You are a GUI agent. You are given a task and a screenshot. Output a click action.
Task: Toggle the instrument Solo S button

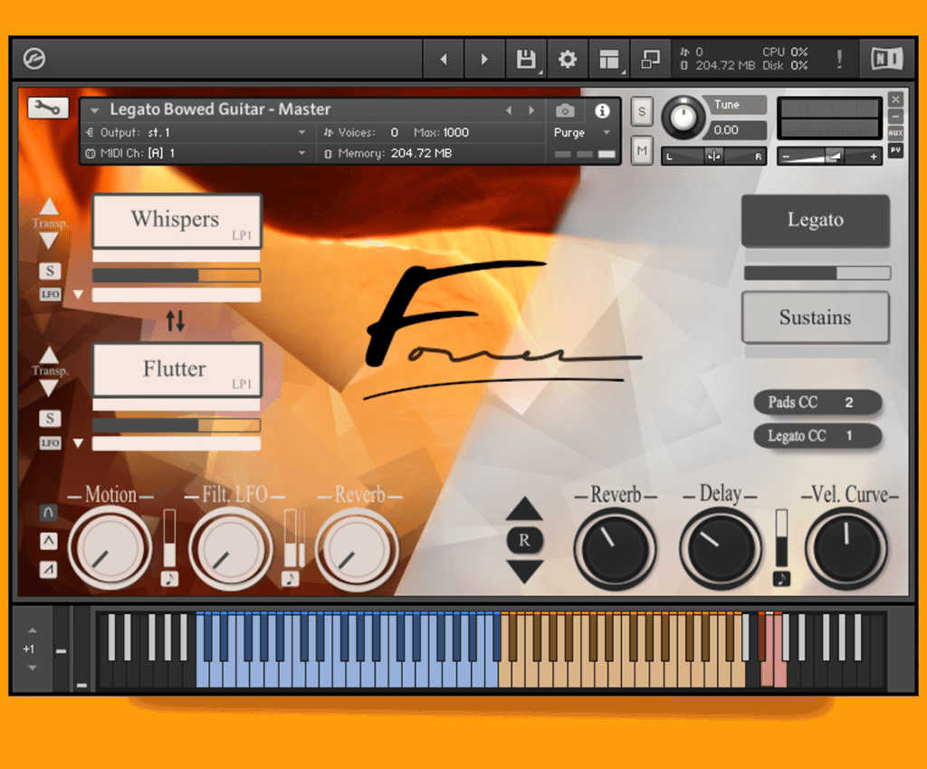642,111
